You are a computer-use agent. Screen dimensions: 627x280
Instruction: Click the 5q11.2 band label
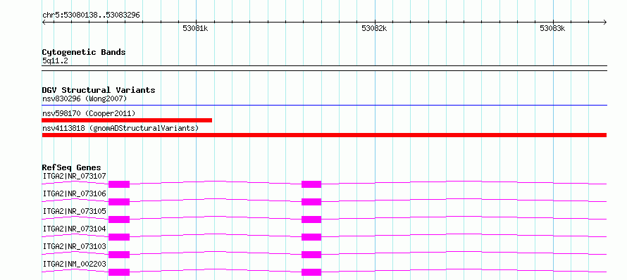pyautogui.click(x=55, y=61)
